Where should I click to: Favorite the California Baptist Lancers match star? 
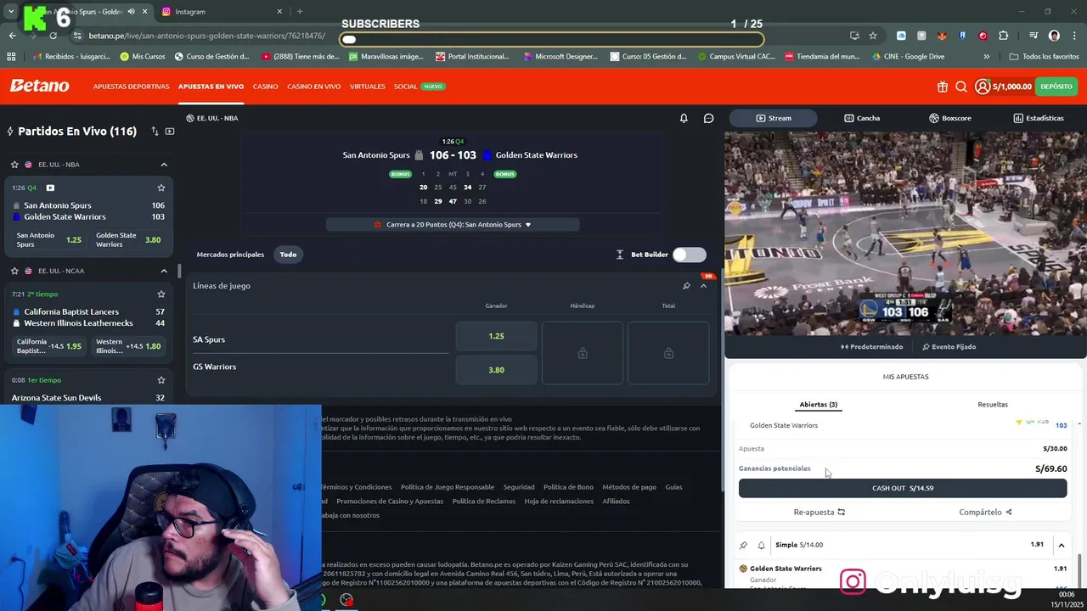point(161,294)
